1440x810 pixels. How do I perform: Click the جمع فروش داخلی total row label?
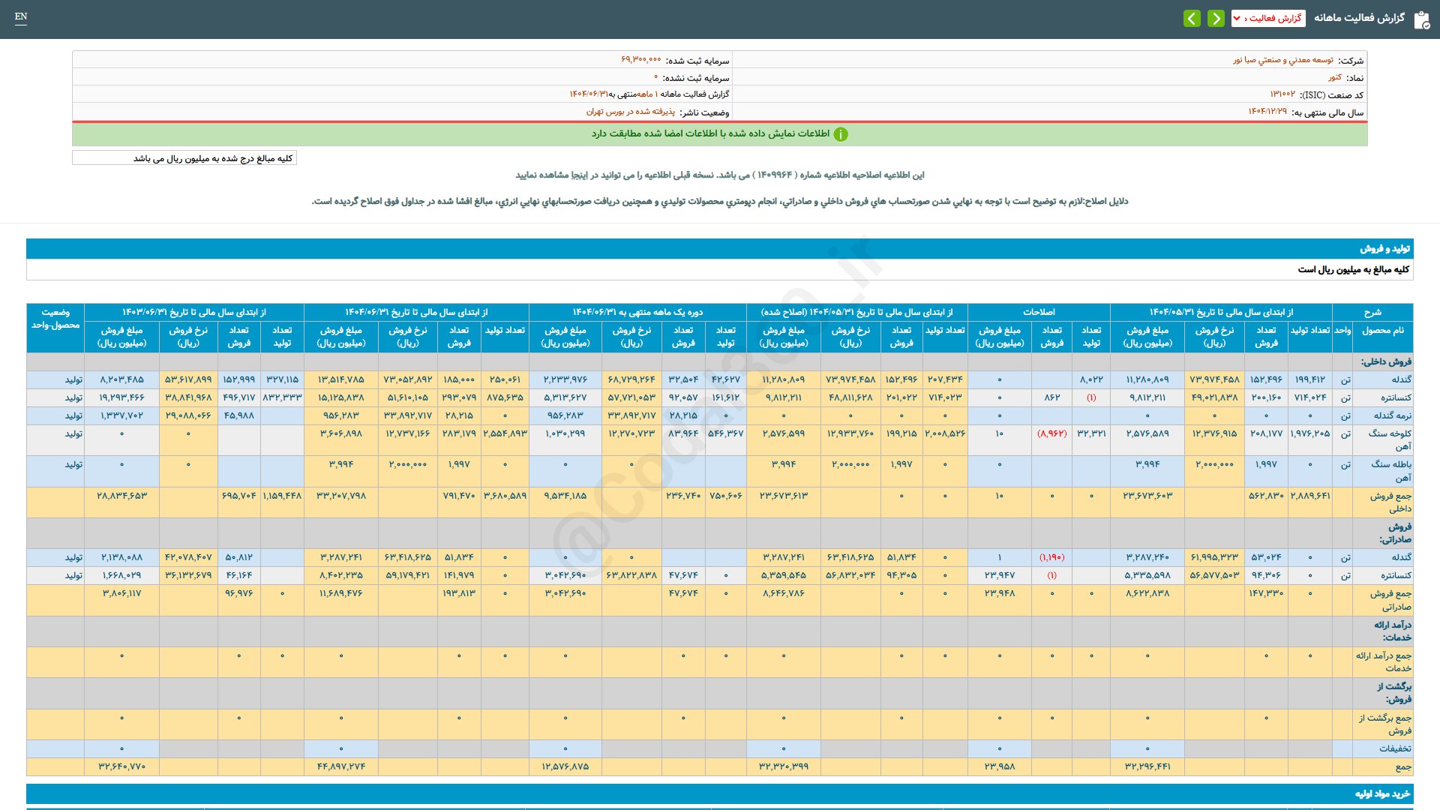tap(1390, 502)
